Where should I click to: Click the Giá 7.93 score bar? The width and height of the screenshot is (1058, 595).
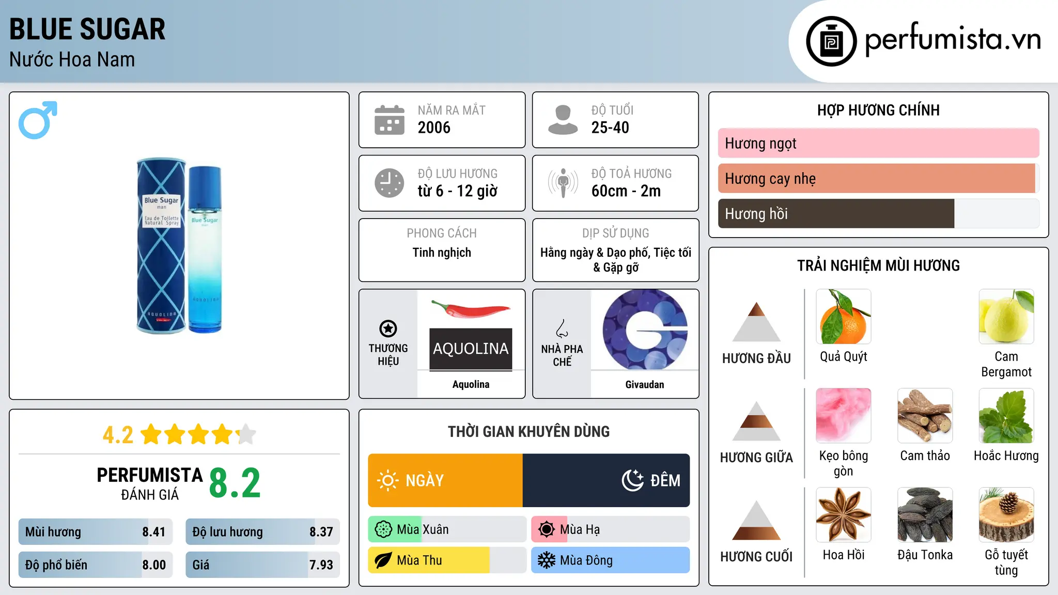(262, 565)
